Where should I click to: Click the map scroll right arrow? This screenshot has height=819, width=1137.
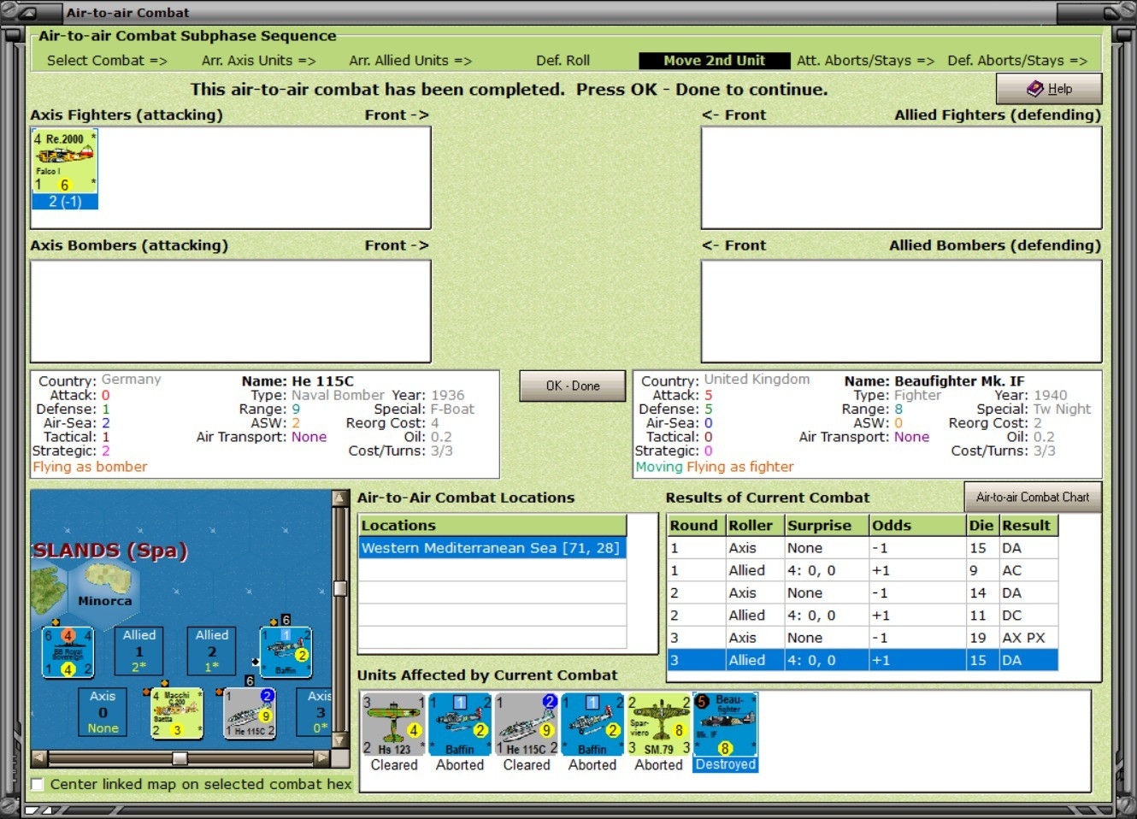(321, 757)
